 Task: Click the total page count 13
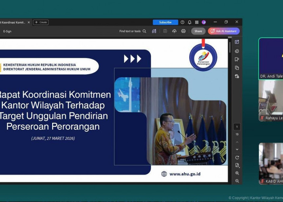click(x=237, y=135)
